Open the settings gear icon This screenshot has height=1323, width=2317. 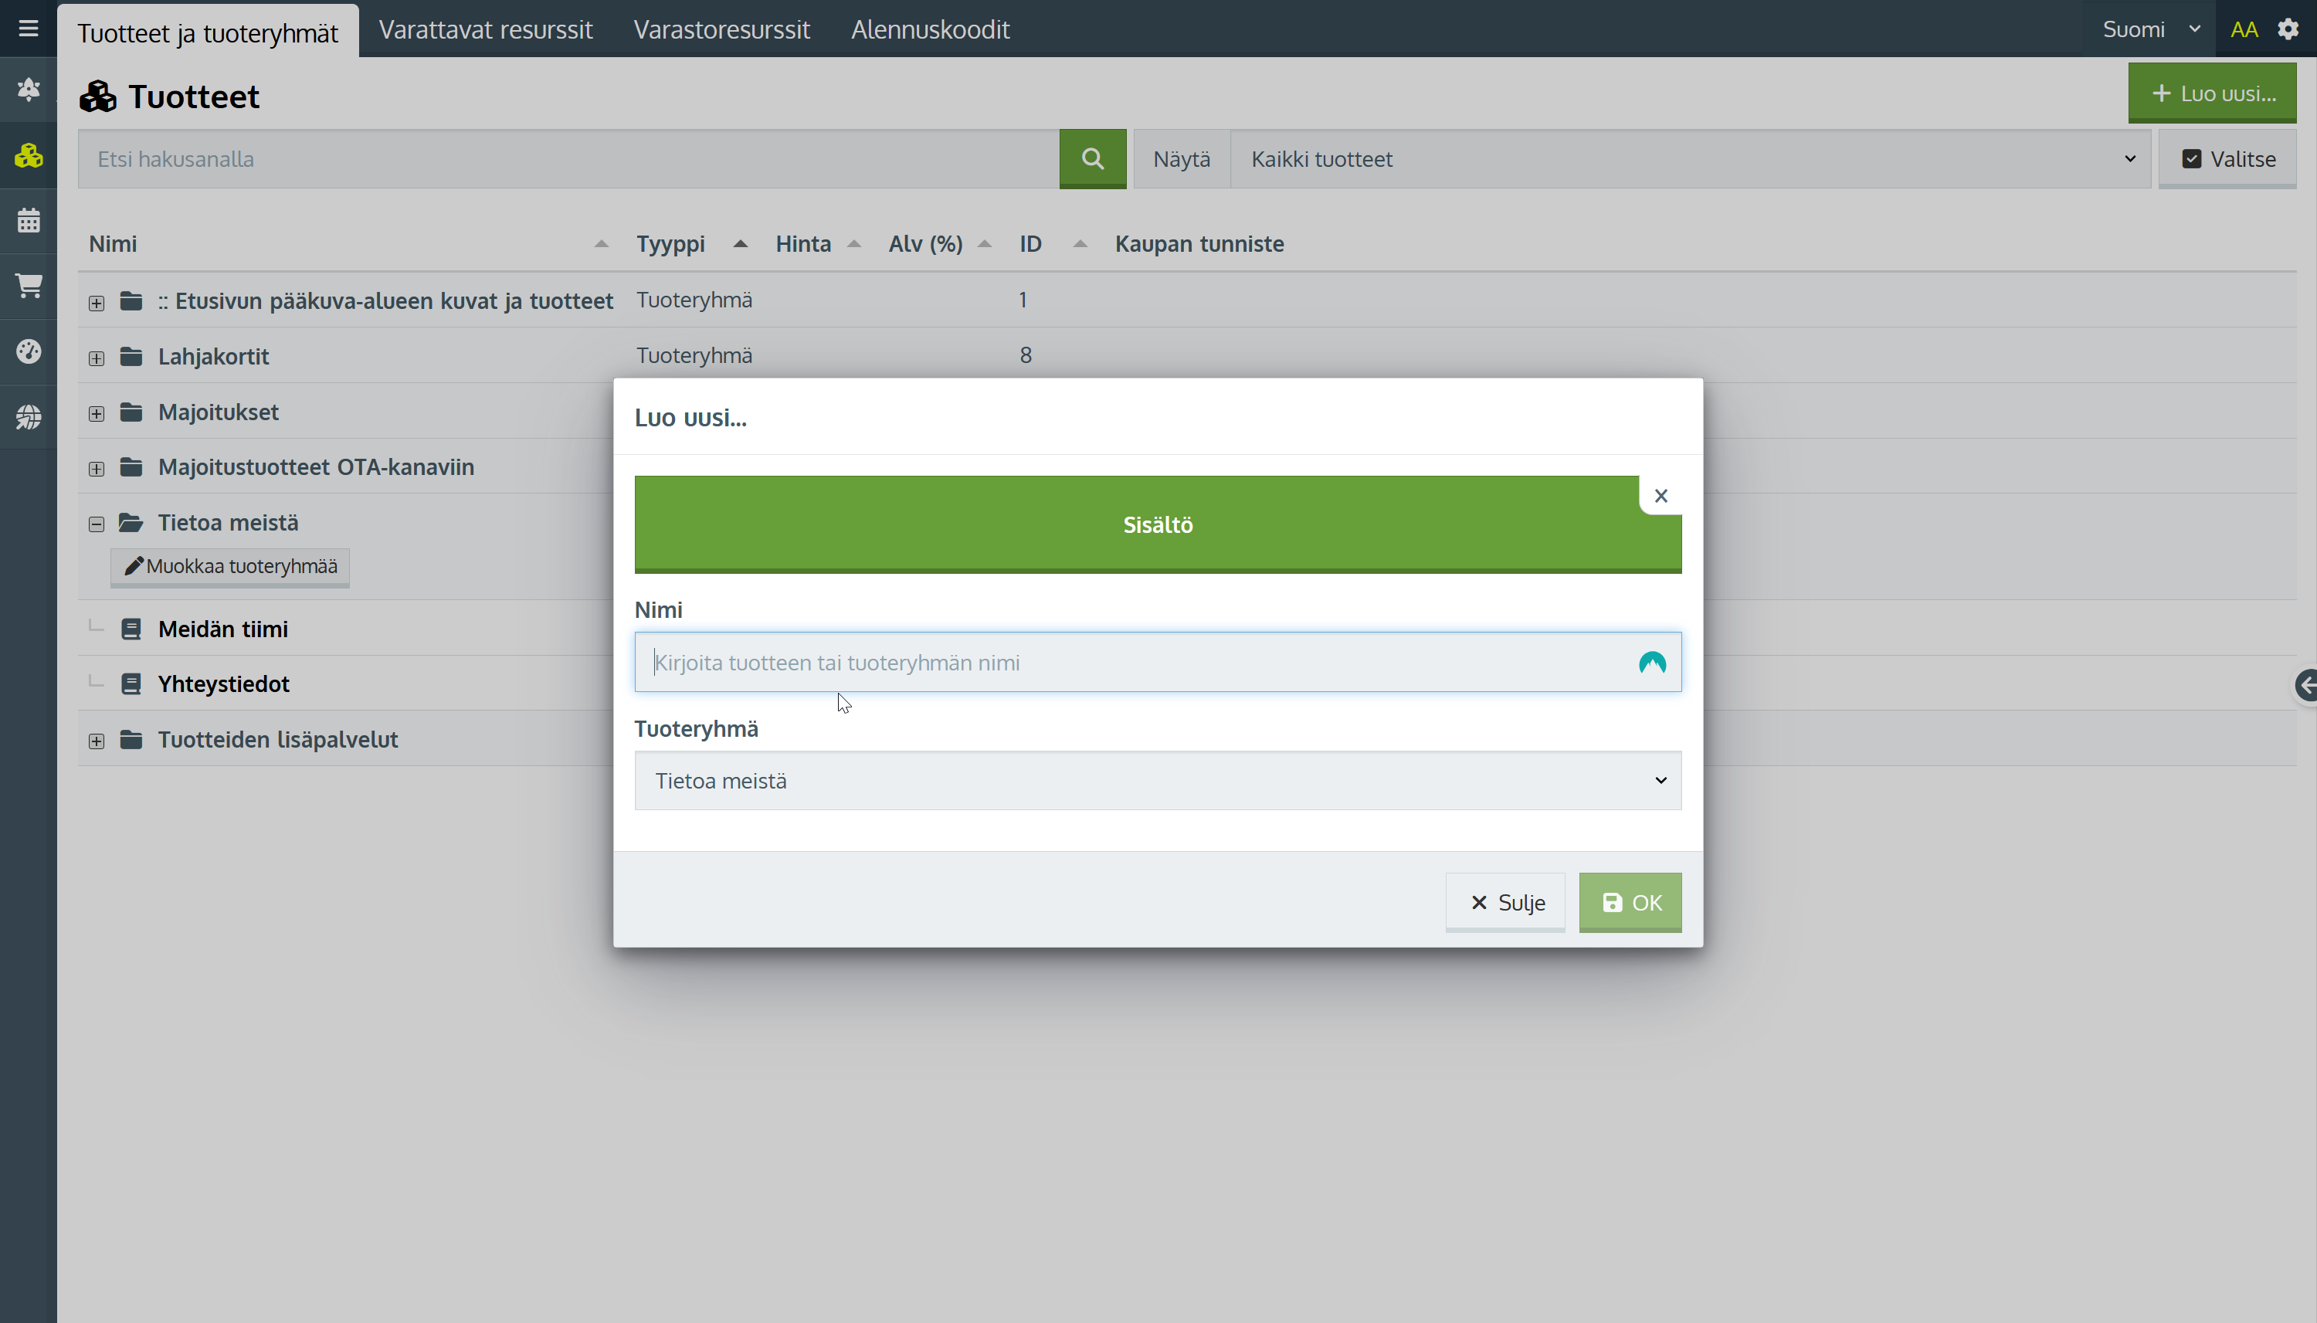[2288, 29]
